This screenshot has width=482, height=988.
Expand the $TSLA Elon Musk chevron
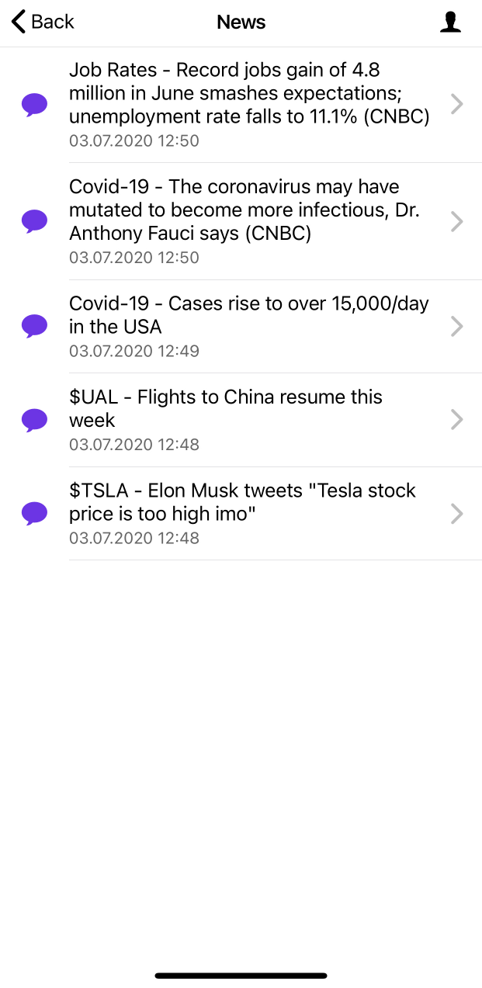457,513
